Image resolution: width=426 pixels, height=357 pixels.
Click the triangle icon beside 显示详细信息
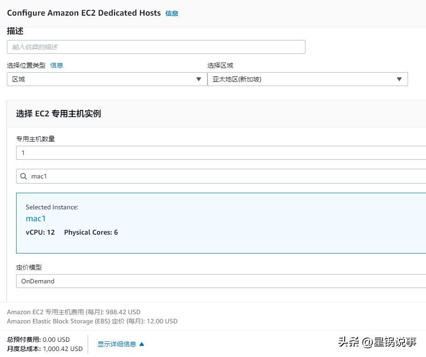click(141, 344)
